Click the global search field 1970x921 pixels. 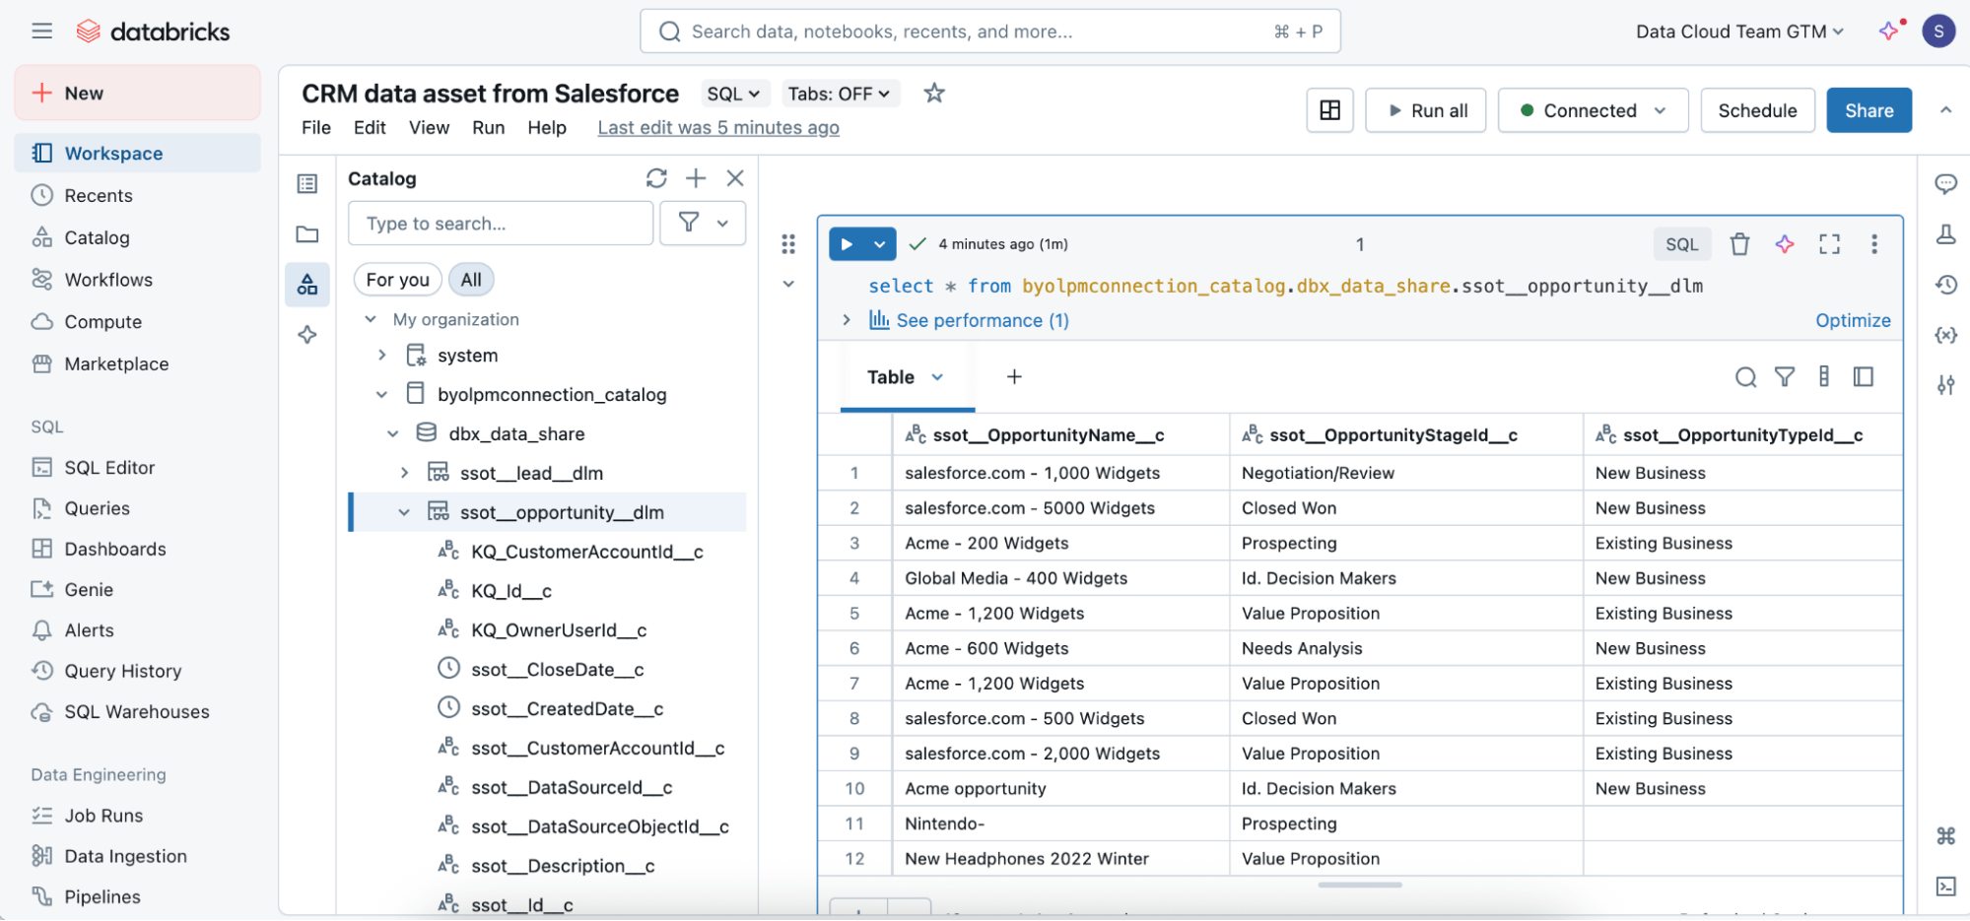989,32
